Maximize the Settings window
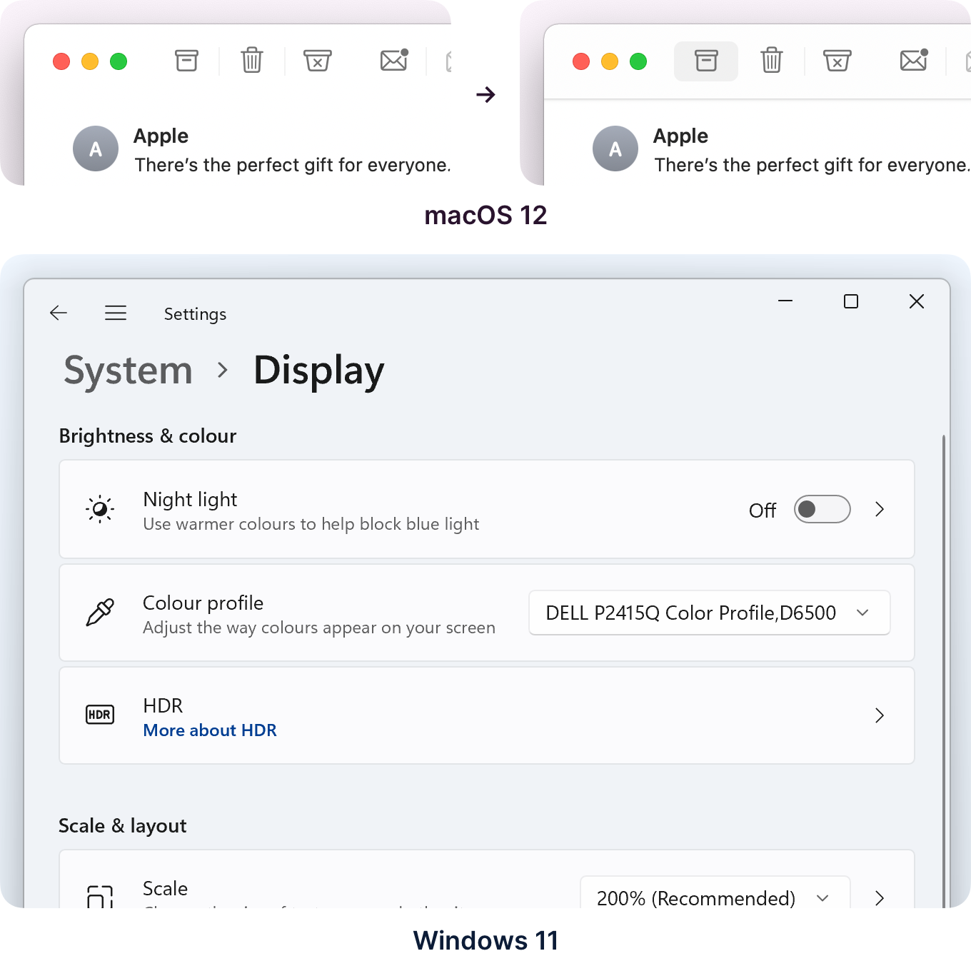 click(x=851, y=301)
